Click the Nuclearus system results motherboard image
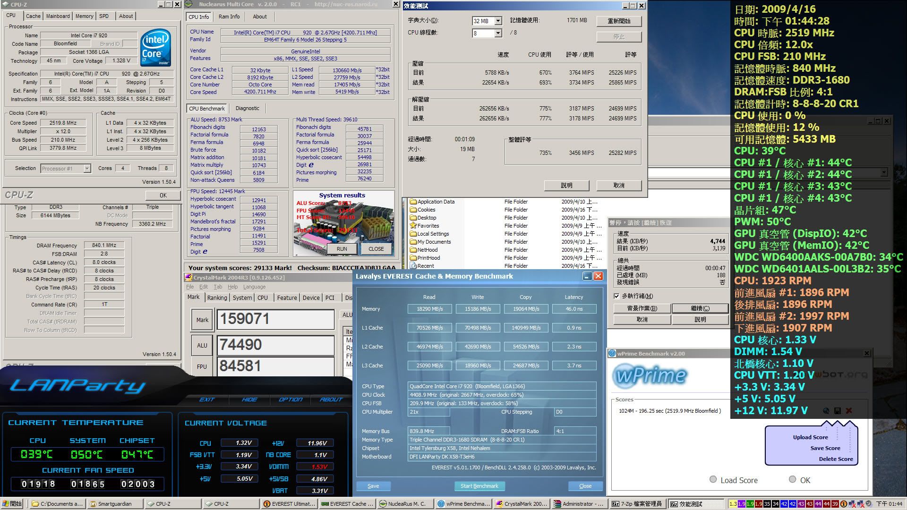 click(x=343, y=223)
